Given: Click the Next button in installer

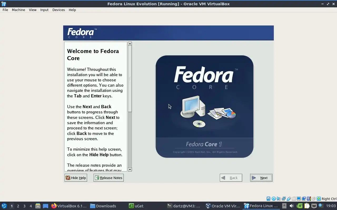Looking at the screenshot, I should [x=261, y=178].
